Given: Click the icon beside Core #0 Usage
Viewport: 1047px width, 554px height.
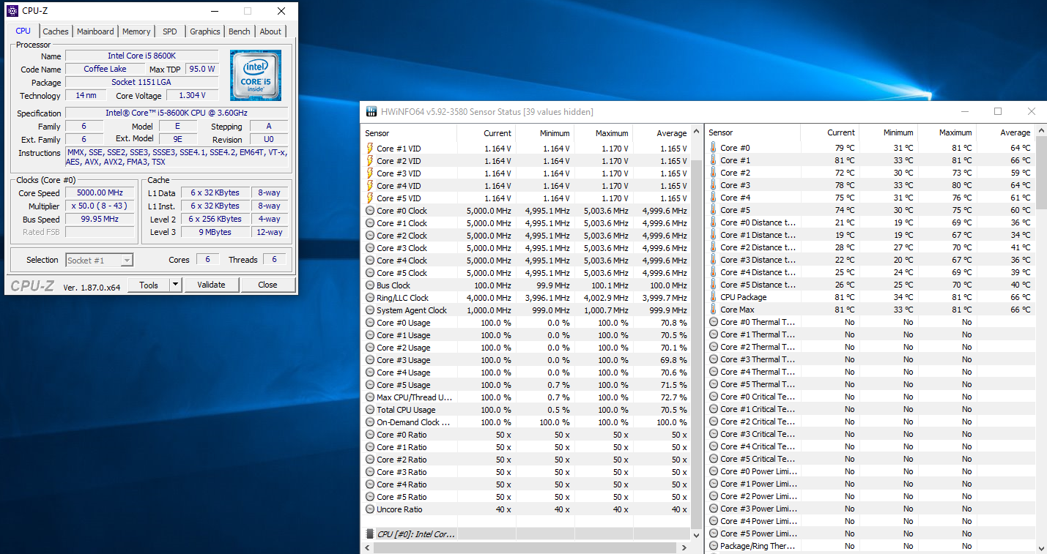Looking at the screenshot, I should [x=370, y=323].
